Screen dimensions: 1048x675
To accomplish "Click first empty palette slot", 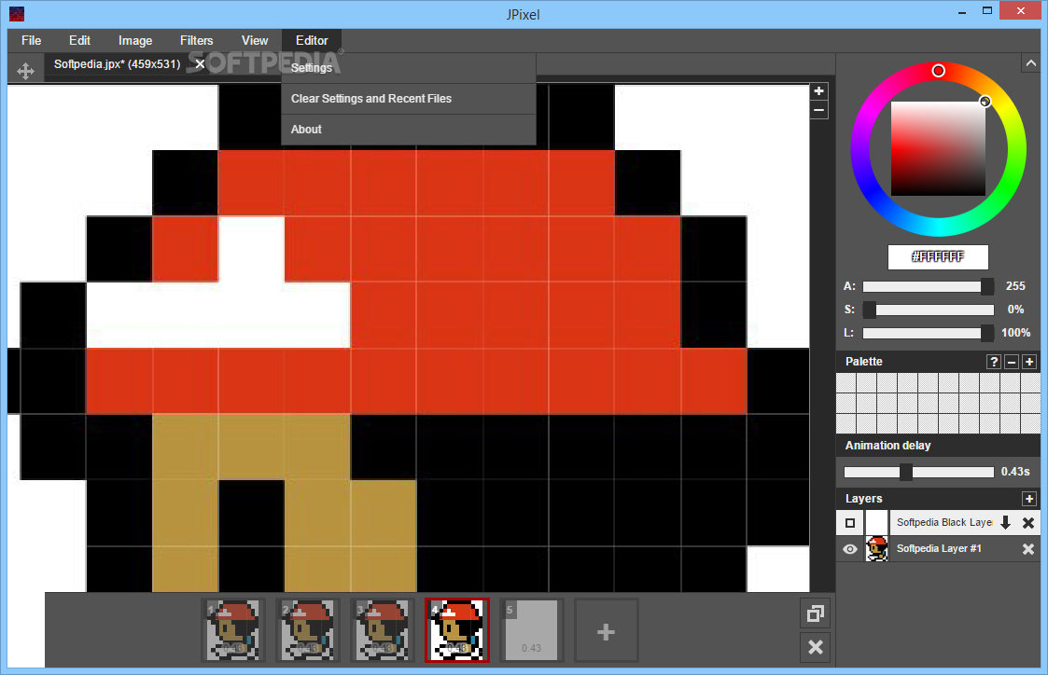I will point(846,382).
